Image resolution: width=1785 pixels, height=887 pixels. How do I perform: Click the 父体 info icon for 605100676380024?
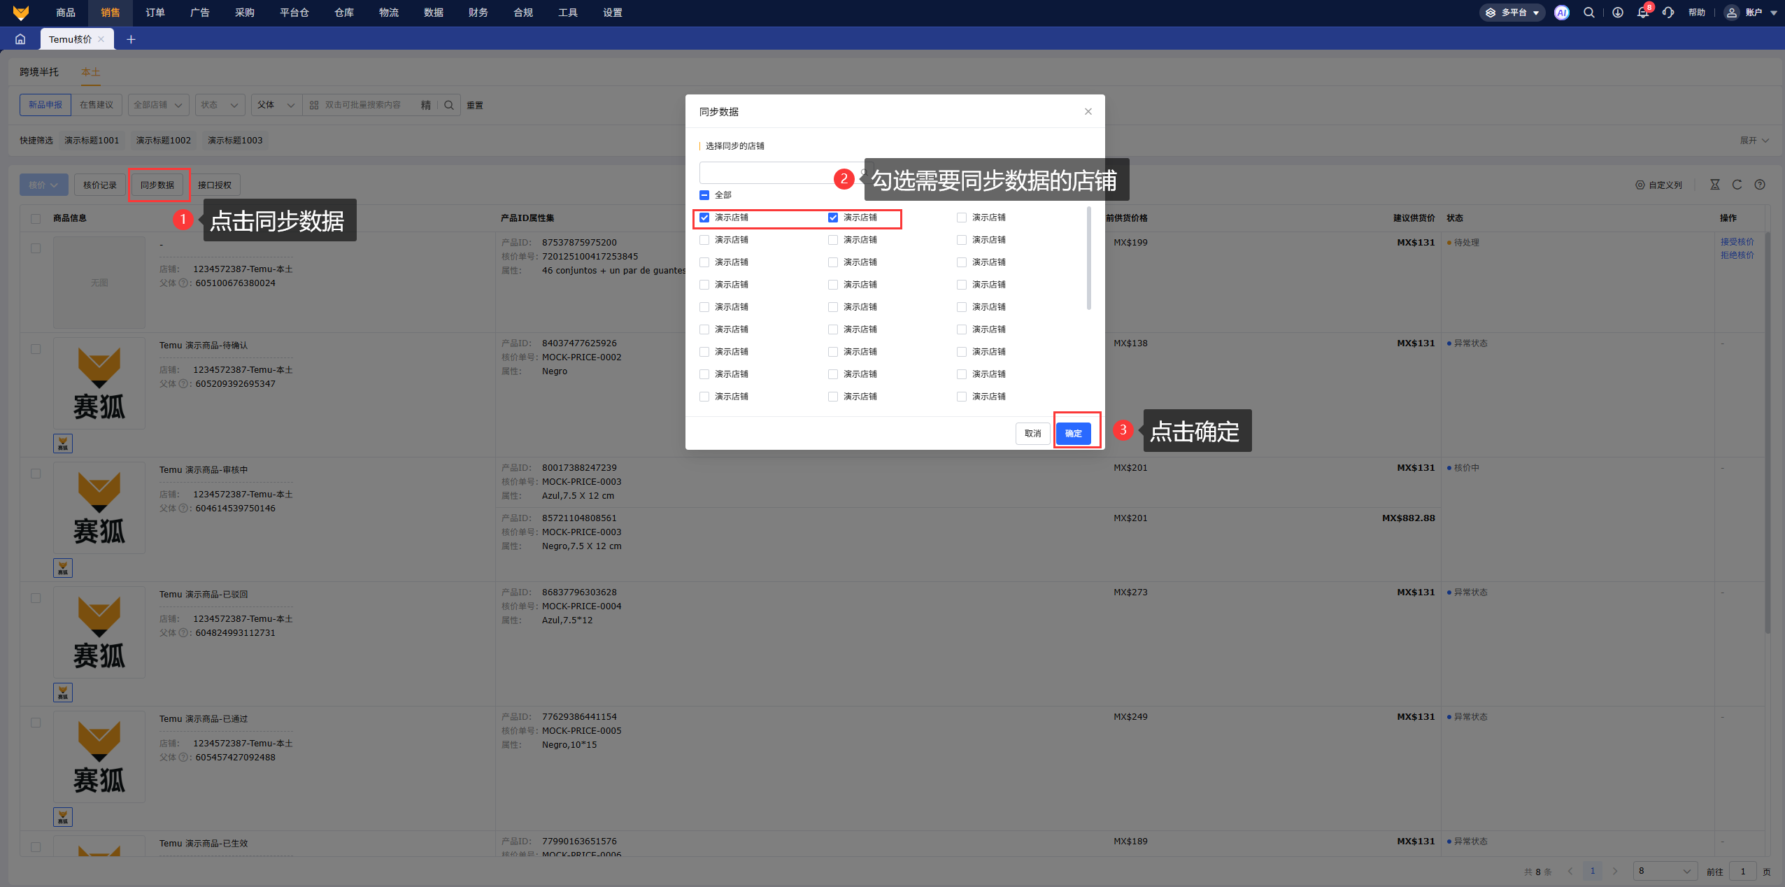[x=184, y=283]
